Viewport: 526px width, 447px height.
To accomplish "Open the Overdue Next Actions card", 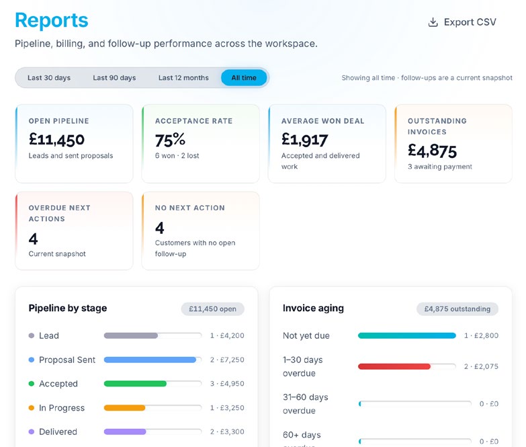I will pyautogui.click(x=74, y=231).
